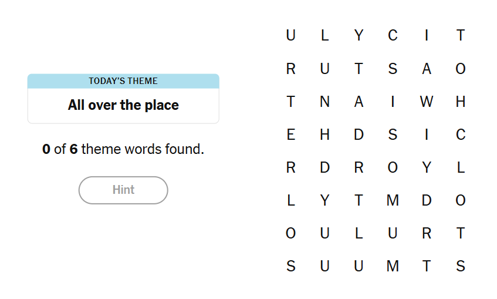497x299 pixels.
Task: Select the top-right letter T
Action: (461, 36)
